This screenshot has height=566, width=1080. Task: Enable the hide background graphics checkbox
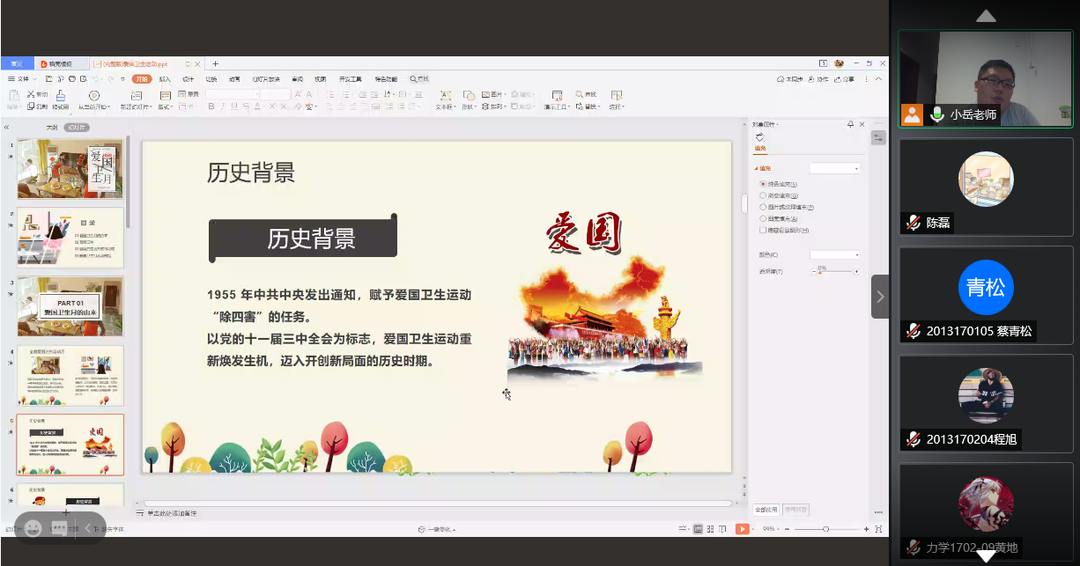coord(762,230)
